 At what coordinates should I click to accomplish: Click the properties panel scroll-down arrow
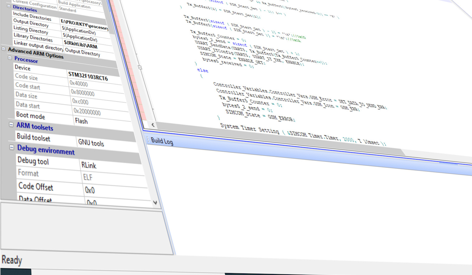(155, 203)
